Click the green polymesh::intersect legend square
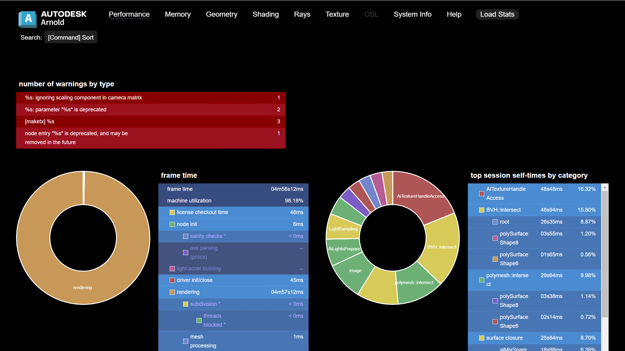The height and width of the screenshot is (351, 625). [x=482, y=280]
